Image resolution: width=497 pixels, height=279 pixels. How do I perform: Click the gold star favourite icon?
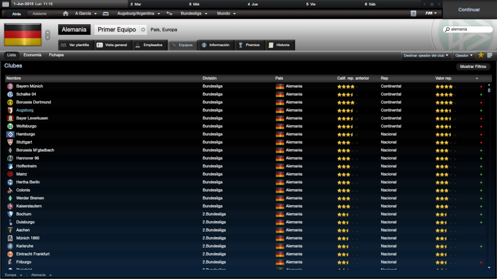[x=481, y=55]
